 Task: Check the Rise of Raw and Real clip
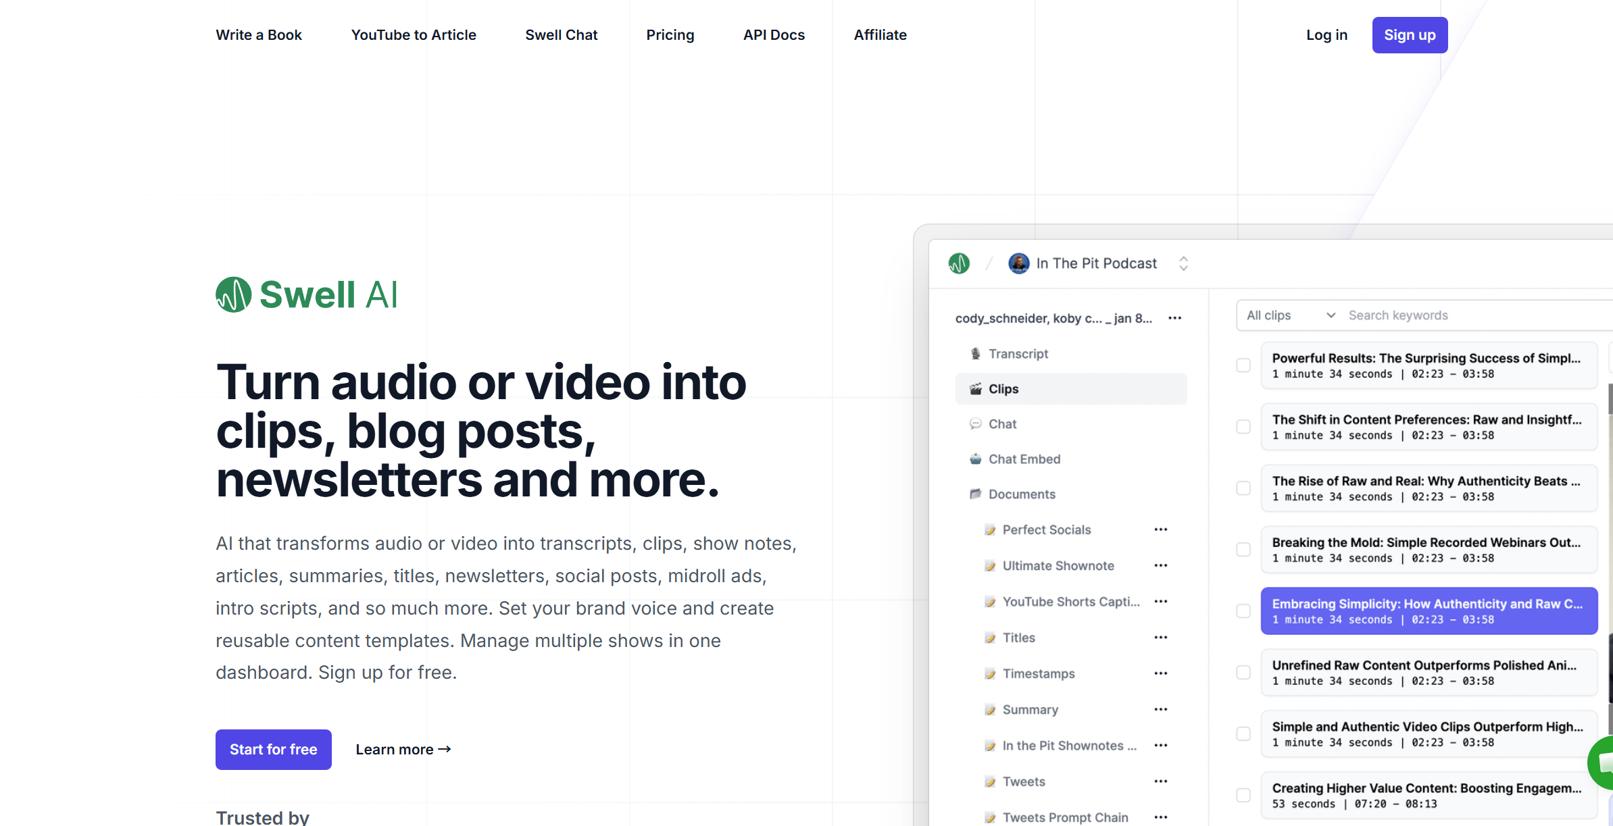click(1243, 488)
